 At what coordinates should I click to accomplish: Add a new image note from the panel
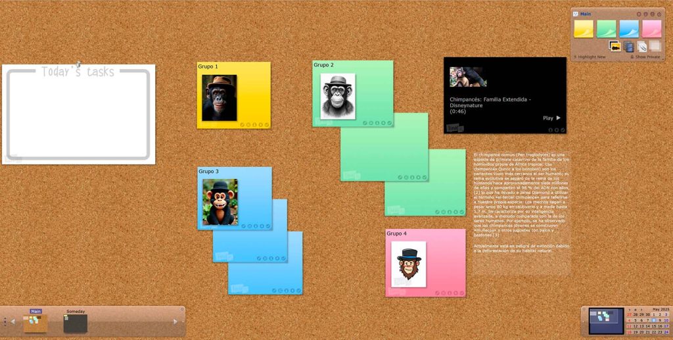615,46
